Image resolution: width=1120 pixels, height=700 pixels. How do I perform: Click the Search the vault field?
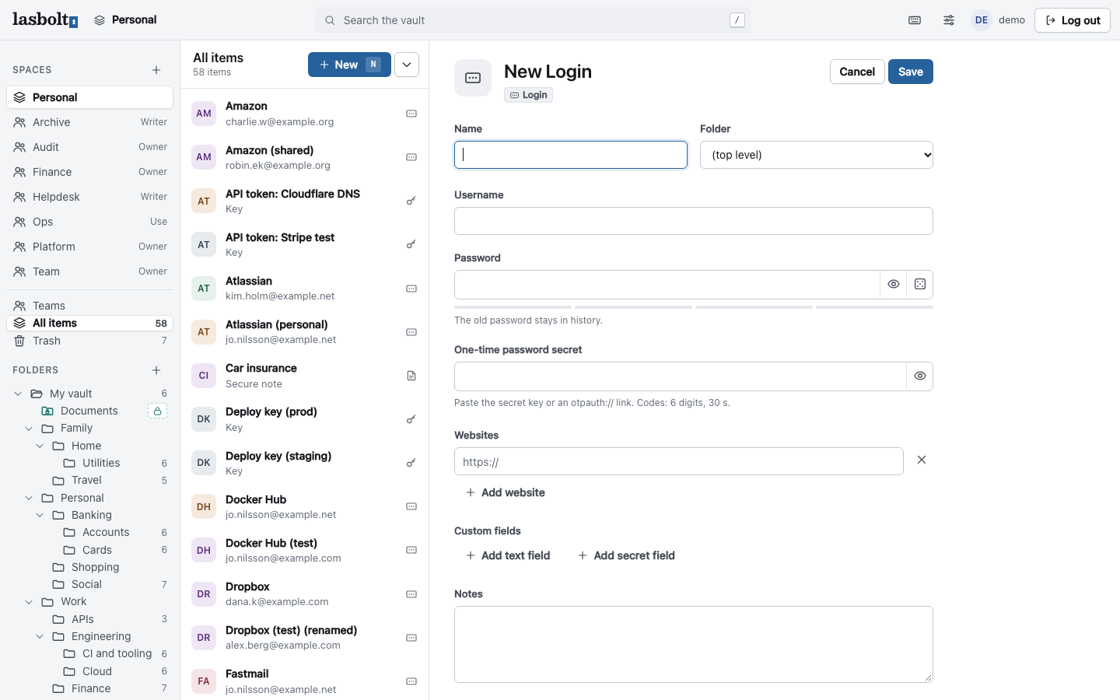coord(533,20)
